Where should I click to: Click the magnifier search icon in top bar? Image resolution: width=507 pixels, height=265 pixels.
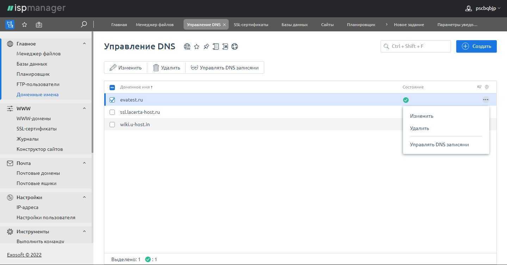tap(84, 24)
